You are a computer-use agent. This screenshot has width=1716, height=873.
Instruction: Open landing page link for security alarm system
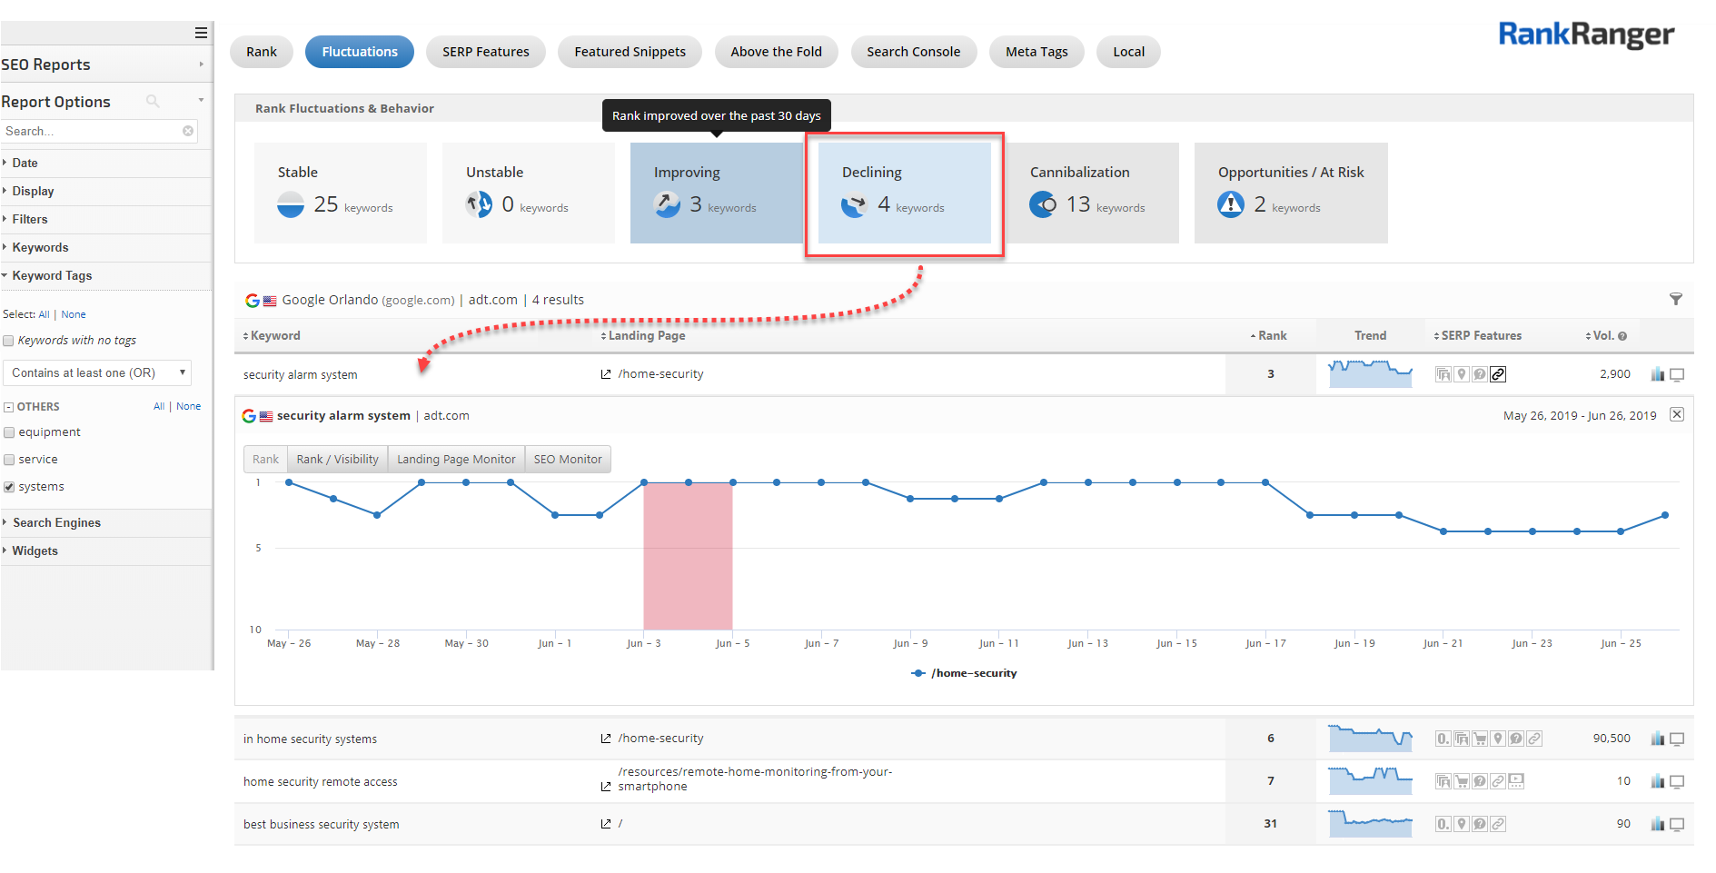pyautogui.click(x=606, y=374)
